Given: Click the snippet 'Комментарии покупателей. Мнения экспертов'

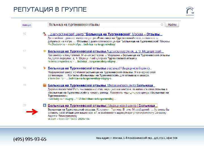Looking at the screenshot, I should coord(109,57).
